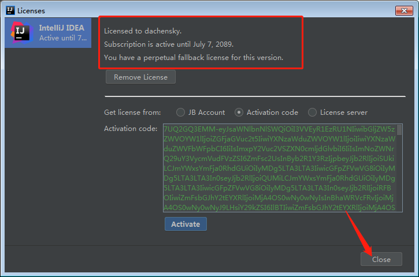Click the 'Licensed to dachensky.' text
Image resolution: width=419 pixels, height=277 pixels.
tap(143, 31)
